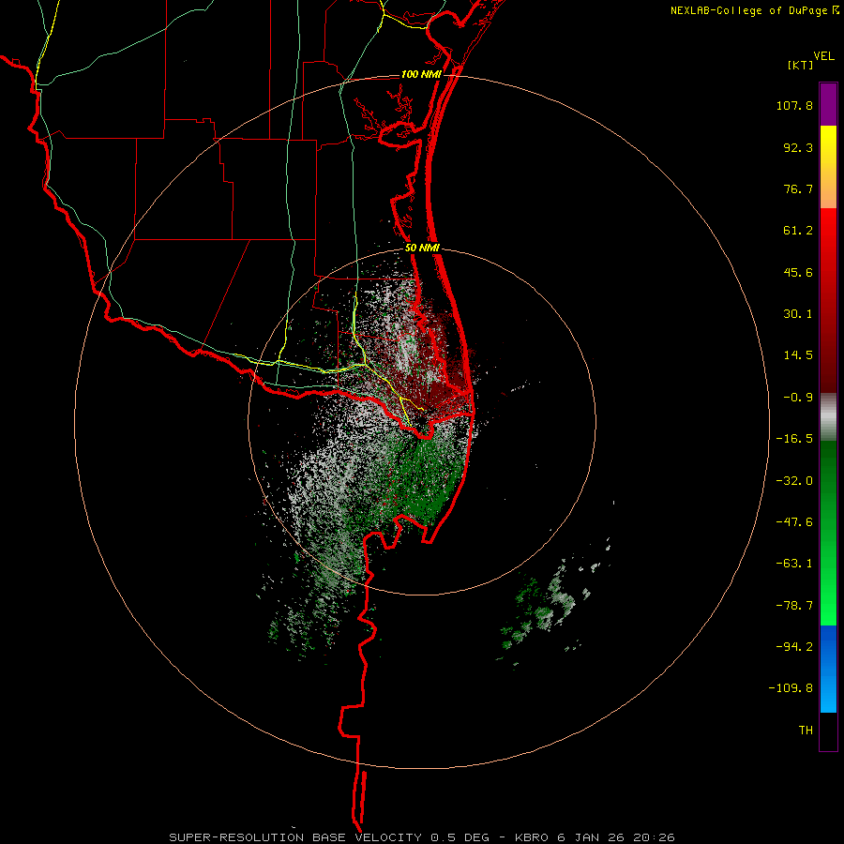This screenshot has height=844, width=844.
Task: Click the -109.8 velocity scale value
Action: [x=791, y=688]
